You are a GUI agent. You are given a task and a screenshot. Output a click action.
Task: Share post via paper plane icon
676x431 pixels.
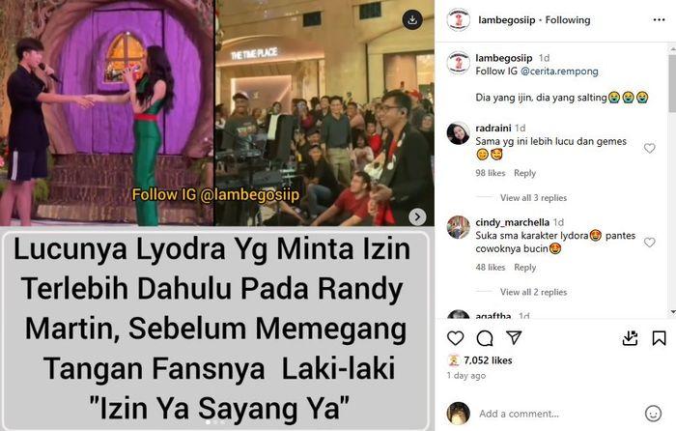click(x=514, y=338)
